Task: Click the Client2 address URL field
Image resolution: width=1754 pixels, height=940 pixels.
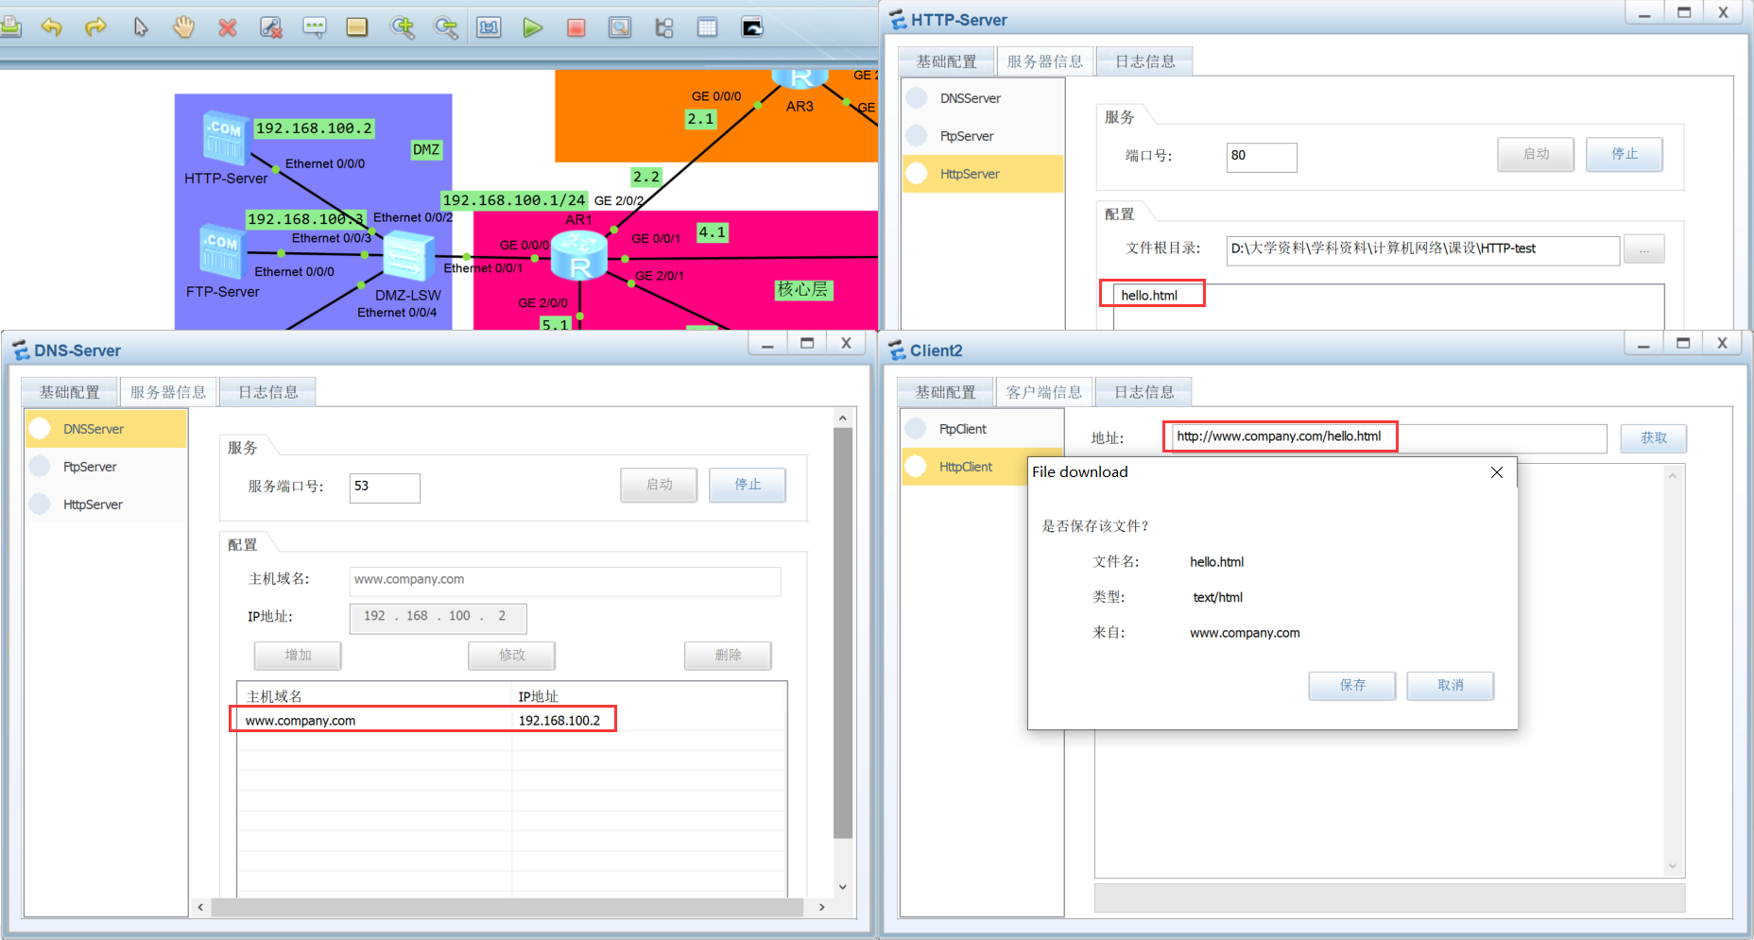Action: [x=1389, y=437]
